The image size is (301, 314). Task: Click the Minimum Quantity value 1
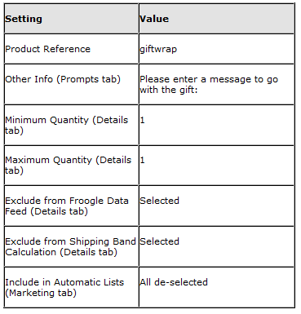tap(142, 120)
